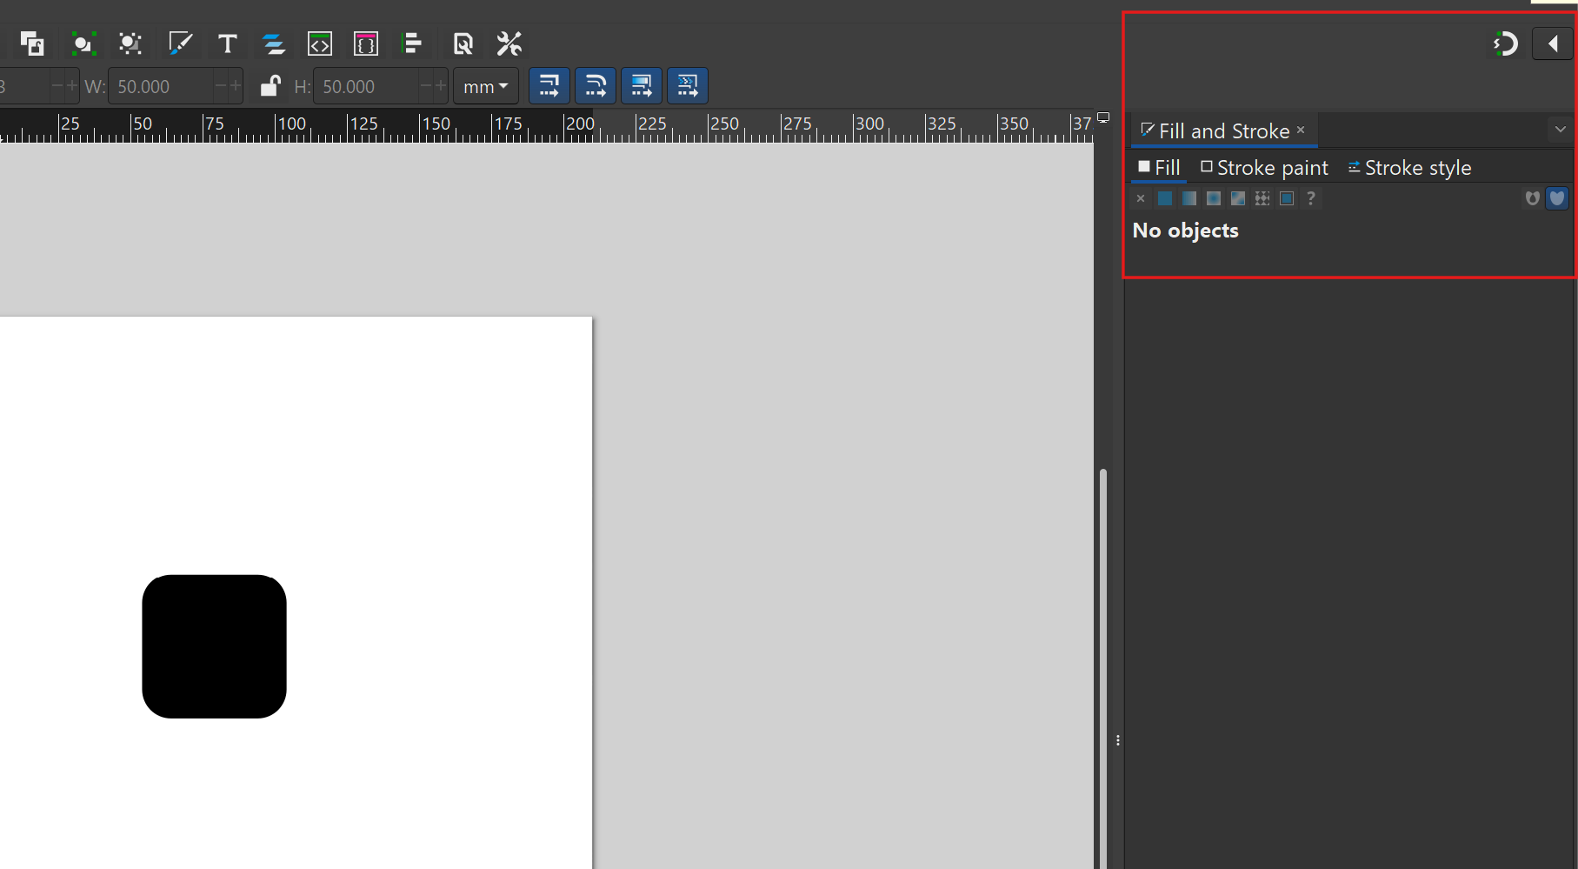Screen dimensions: 1578x869
Task: Click the three-dot dock panel handle
Action: [1118, 740]
